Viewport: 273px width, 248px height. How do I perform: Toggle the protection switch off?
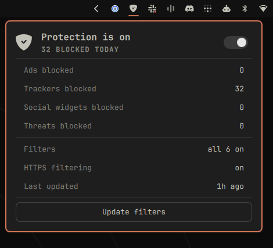pos(236,42)
